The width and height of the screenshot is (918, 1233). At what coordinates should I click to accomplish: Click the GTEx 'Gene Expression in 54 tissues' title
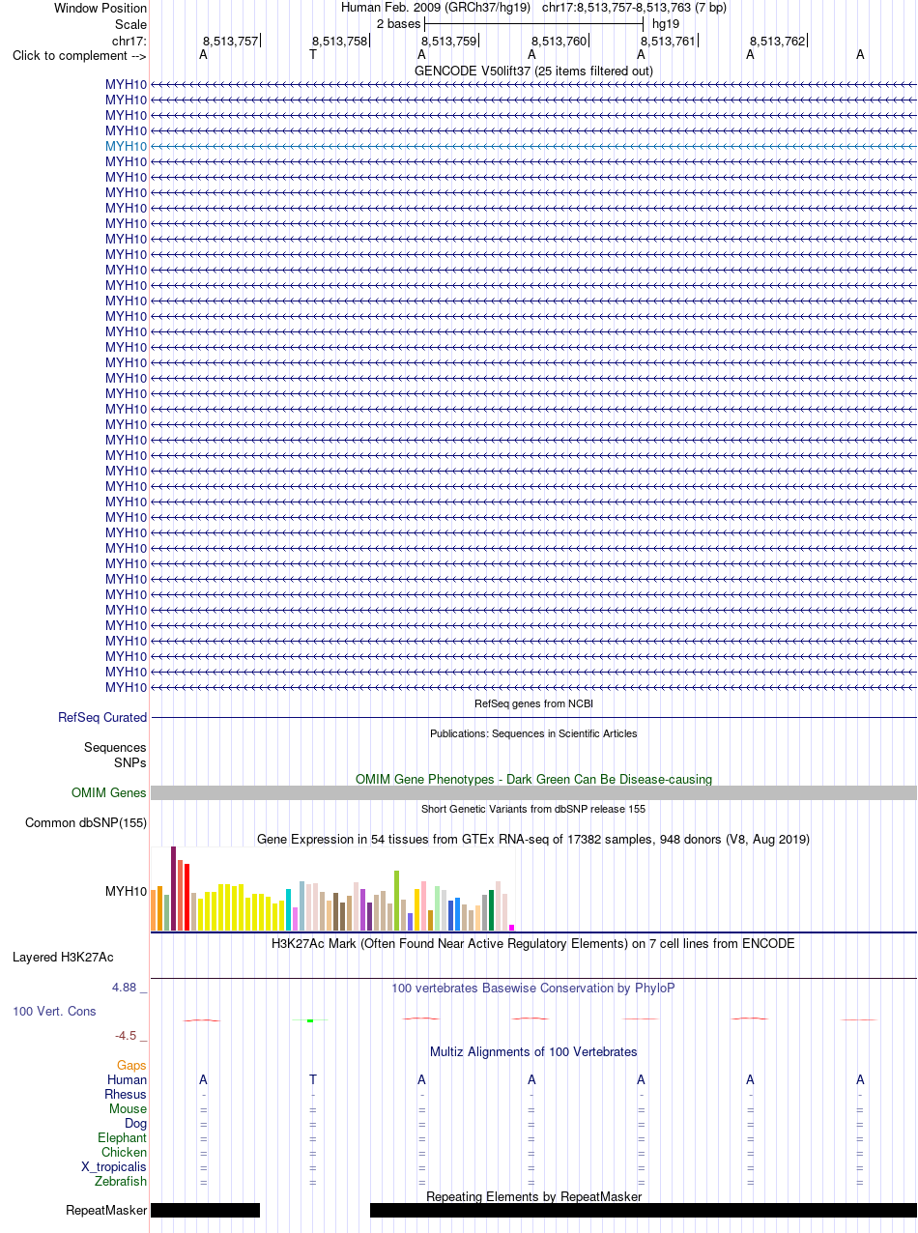pyautogui.click(x=533, y=839)
